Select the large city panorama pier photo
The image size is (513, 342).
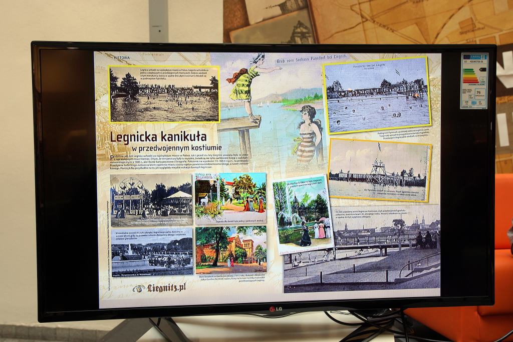click(x=362, y=249)
